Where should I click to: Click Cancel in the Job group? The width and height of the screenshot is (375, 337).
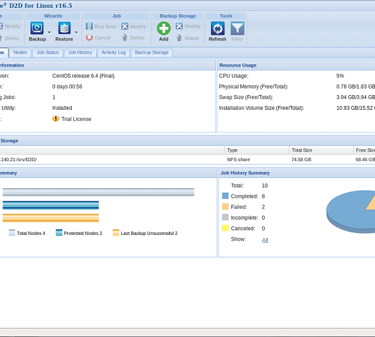pyautogui.click(x=98, y=38)
